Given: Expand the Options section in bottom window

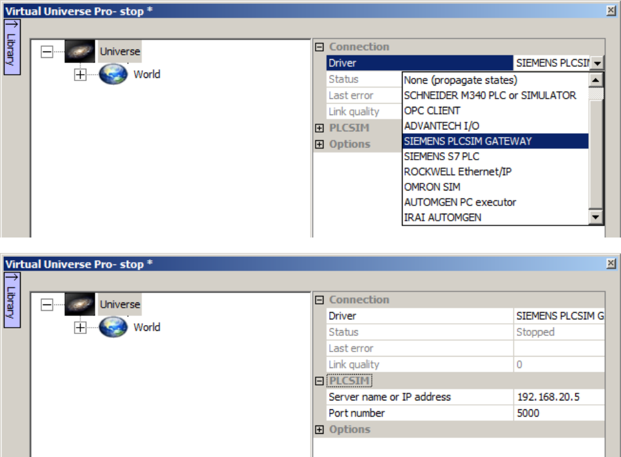Looking at the screenshot, I should 320,430.
